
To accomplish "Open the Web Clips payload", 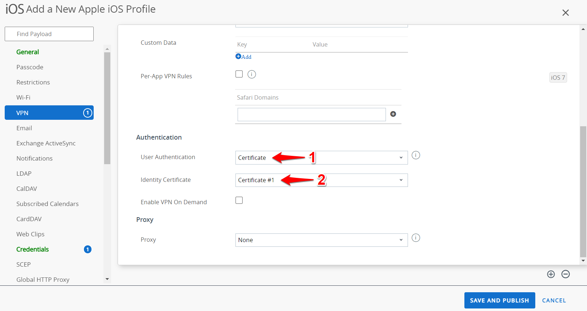I will [x=30, y=234].
